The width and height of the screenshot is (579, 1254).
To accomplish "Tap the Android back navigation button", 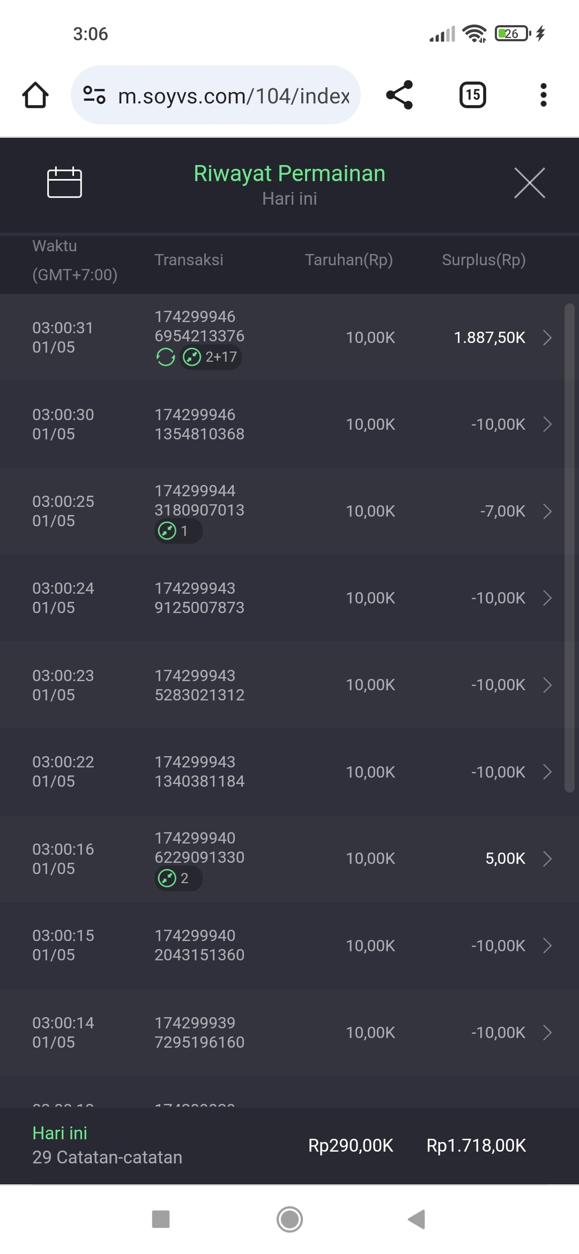I will coord(417,1219).
